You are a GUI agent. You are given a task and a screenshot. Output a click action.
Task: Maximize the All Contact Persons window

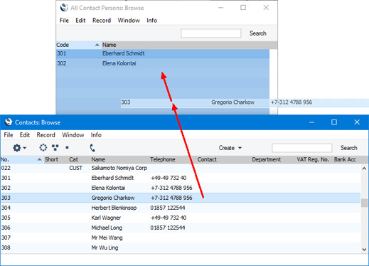click(243, 8)
